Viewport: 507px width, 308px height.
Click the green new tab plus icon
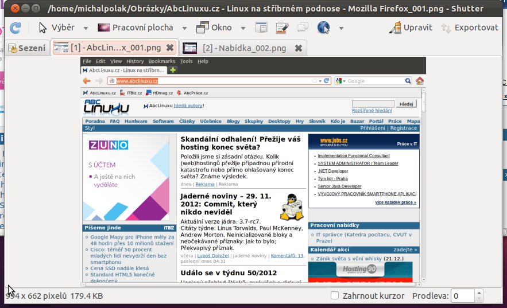point(173,70)
